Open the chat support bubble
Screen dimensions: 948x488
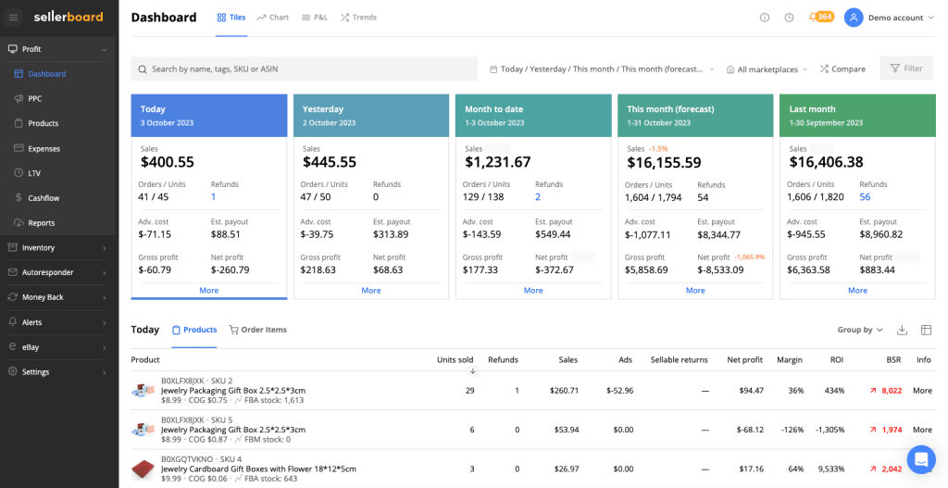coord(920,459)
